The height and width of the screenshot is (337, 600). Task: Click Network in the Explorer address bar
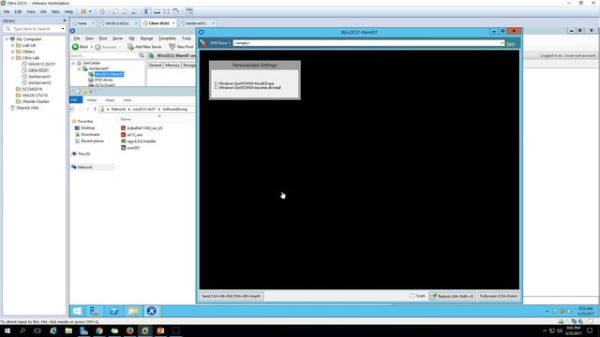pos(118,110)
